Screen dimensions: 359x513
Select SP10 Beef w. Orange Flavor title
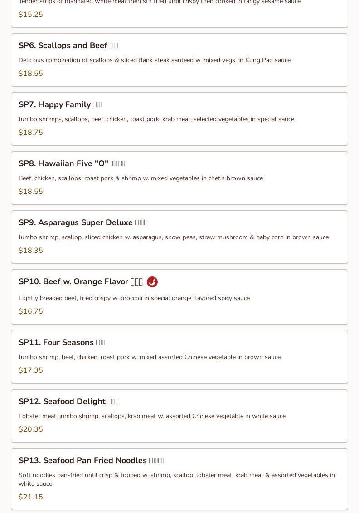coord(80,281)
